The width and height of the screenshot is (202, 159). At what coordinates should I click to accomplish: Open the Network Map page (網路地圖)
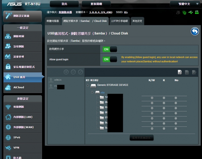23,36
